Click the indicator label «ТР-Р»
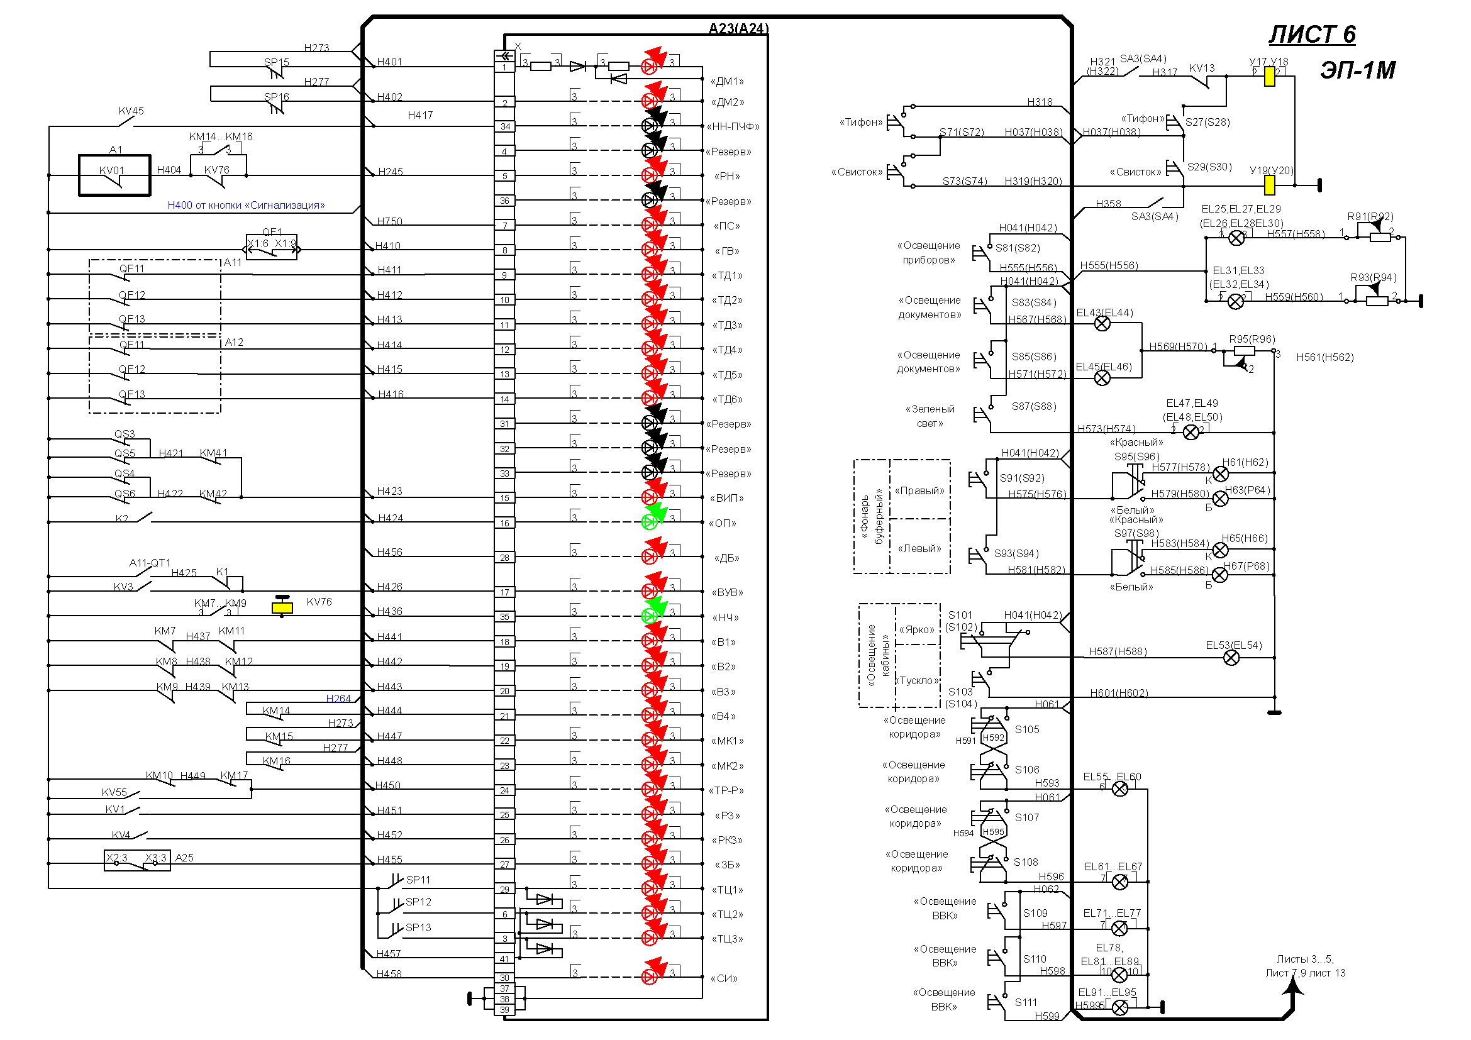This screenshot has height=1040, width=1471. (726, 790)
